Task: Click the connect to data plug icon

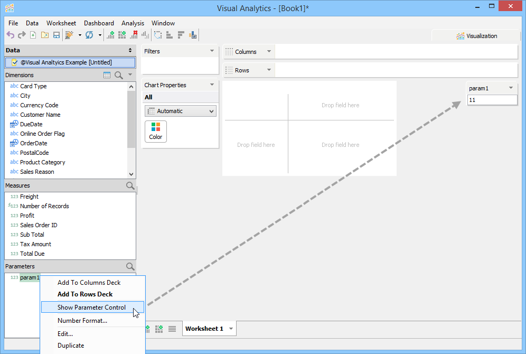Action: (x=69, y=35)
